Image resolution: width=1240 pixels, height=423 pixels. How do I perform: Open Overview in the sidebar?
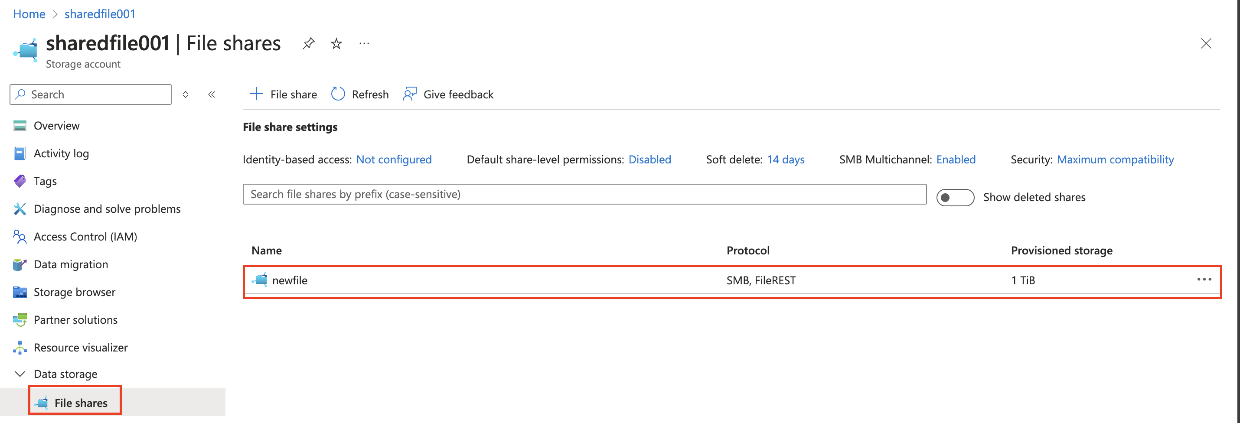56,126
